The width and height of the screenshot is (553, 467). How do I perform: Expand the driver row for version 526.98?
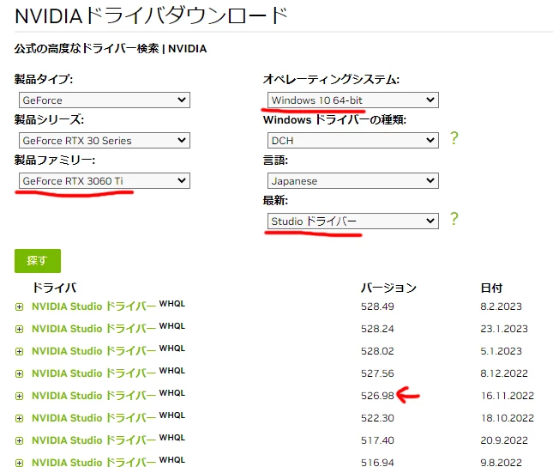[20, 397]
